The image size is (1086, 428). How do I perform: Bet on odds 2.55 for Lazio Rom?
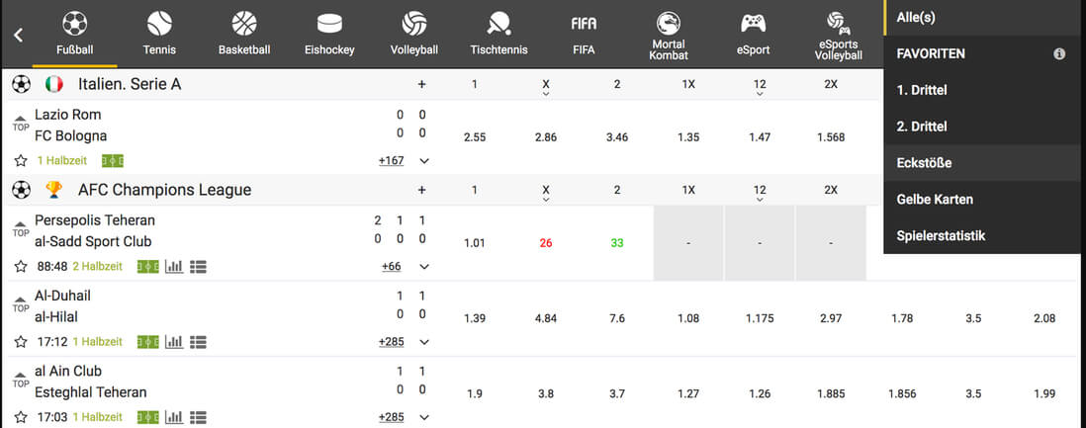tap(475, 137)
